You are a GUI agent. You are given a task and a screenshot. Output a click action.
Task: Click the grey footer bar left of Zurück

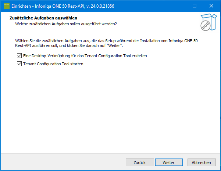tap(63, 162)
